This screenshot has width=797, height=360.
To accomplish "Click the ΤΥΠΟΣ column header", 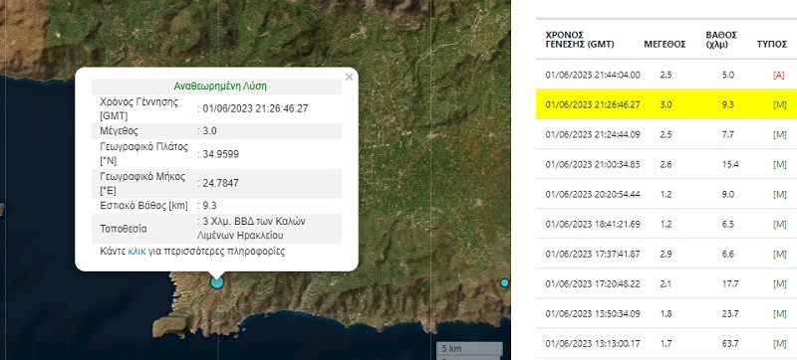I will point(771,45).
